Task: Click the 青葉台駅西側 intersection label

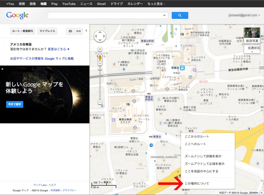Action: tap(149, 98)
